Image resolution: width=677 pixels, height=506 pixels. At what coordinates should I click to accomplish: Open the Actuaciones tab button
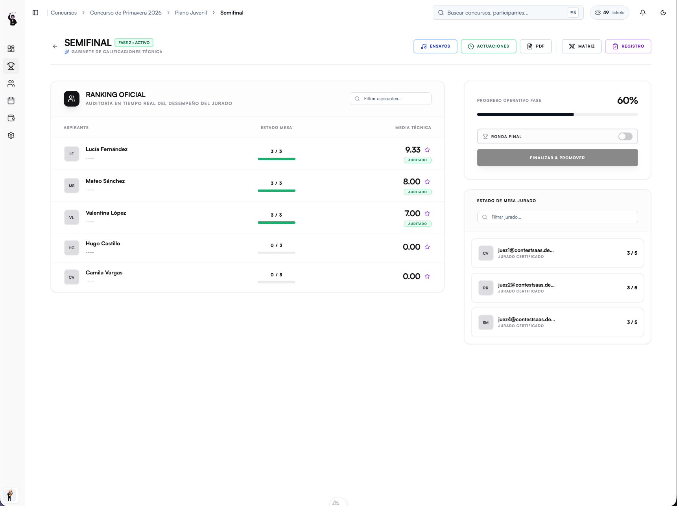pos(488,46)
